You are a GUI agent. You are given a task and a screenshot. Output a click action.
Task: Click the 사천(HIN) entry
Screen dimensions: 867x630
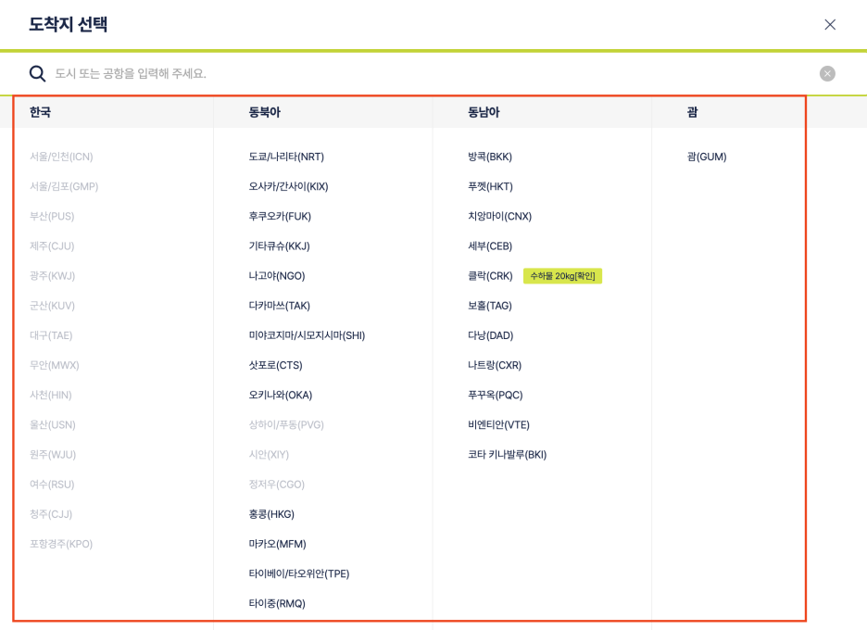(x=51, y=396)
